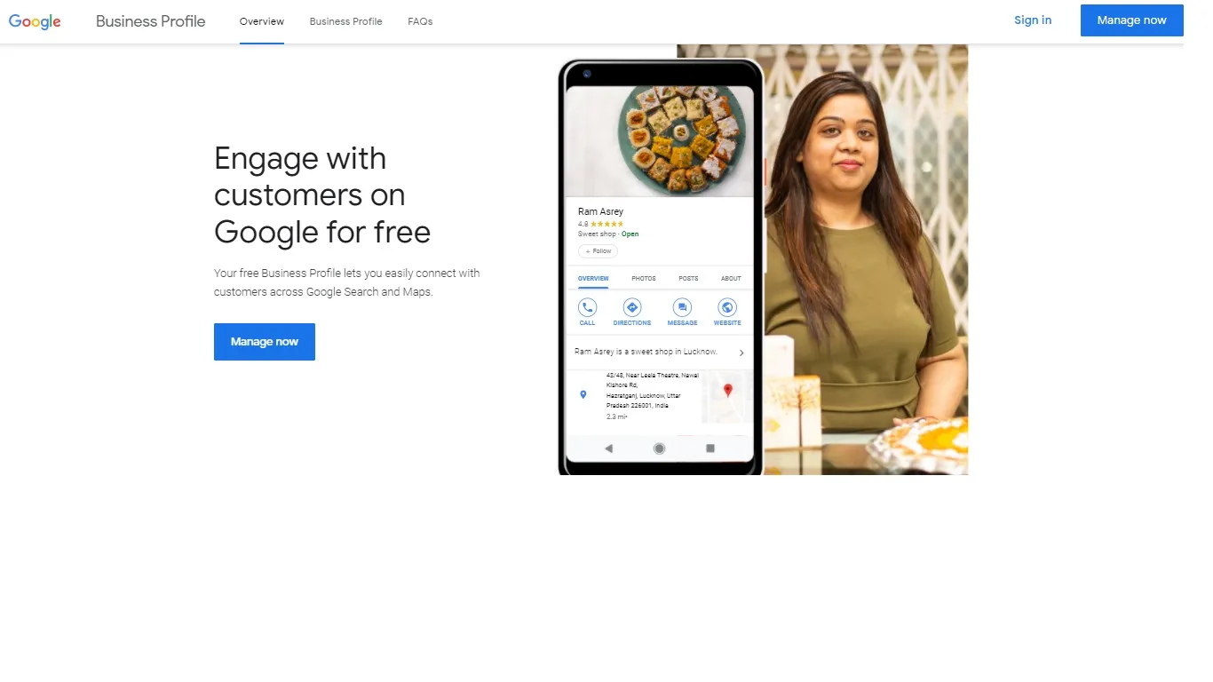Tap the Android recents square icon
Viewport: 1213px width, 682px height.
click(x=710, y=448)
